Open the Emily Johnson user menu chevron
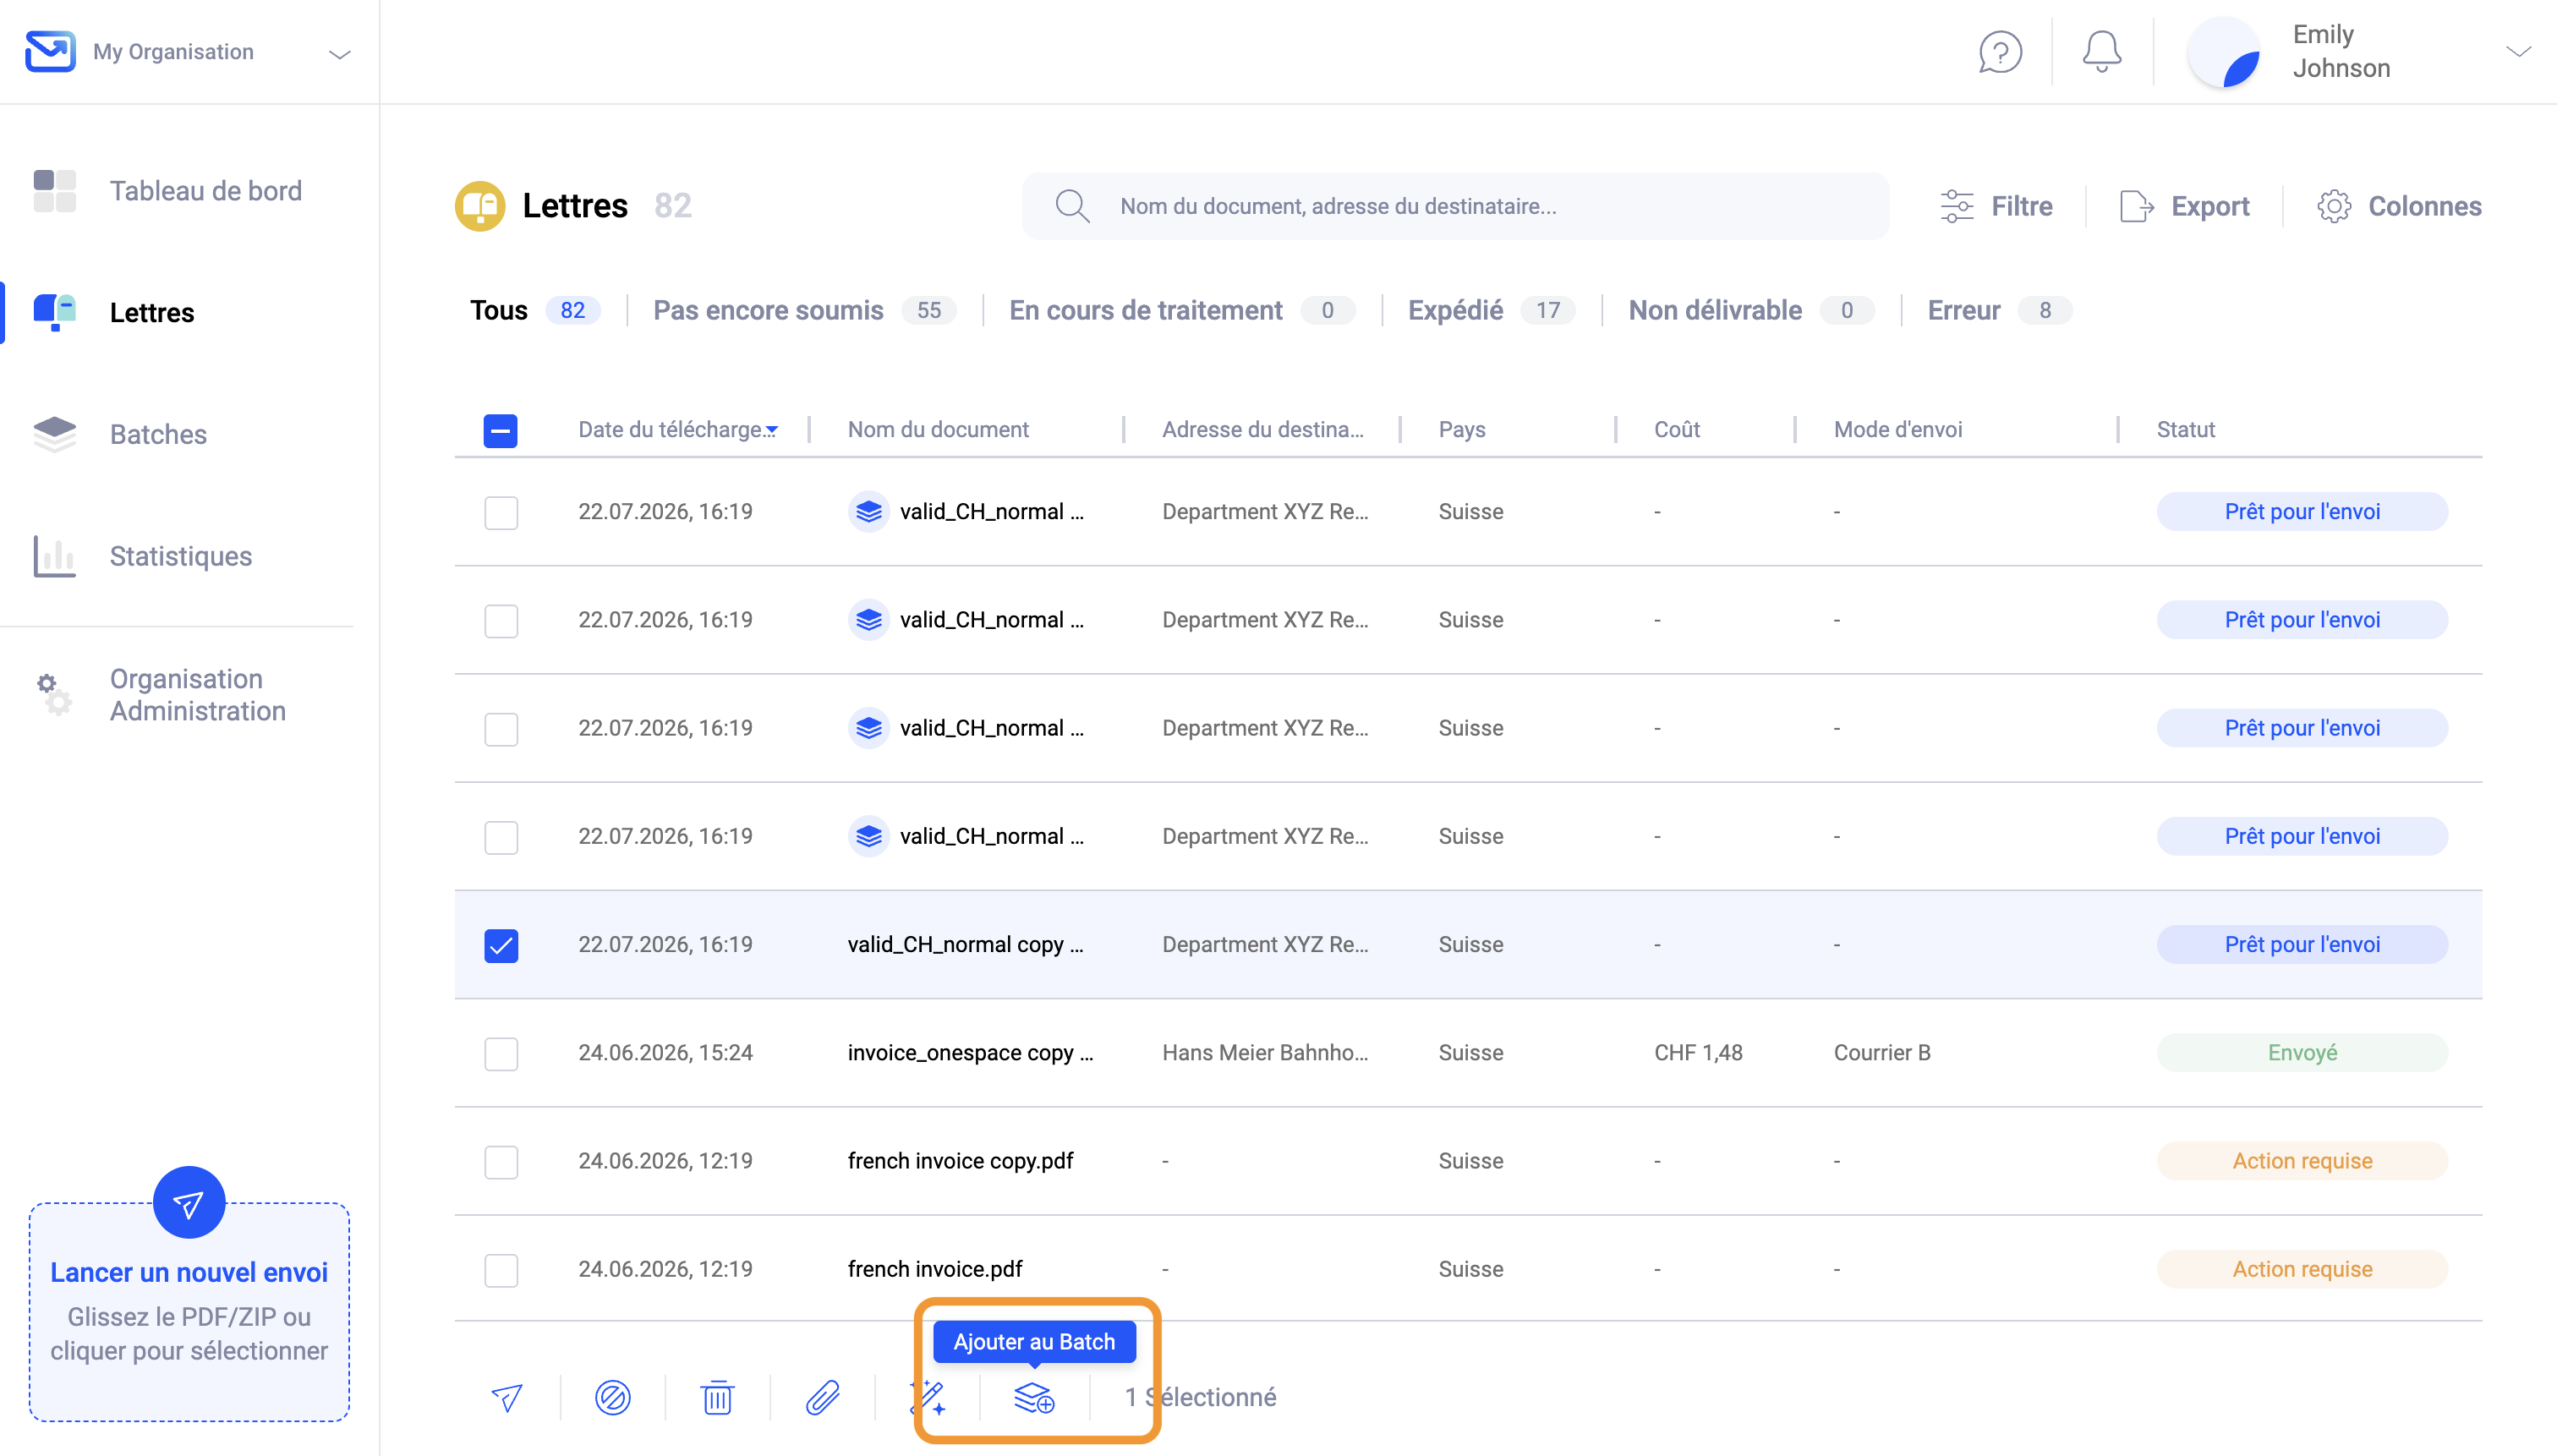This screenshot has width=2557, height=1456. coord(2518,52)
